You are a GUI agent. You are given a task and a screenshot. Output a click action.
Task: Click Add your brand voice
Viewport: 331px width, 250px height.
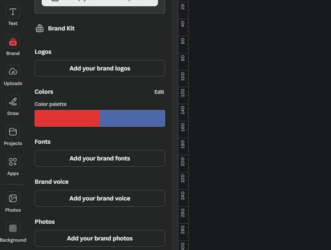click(x=100, y=198)
